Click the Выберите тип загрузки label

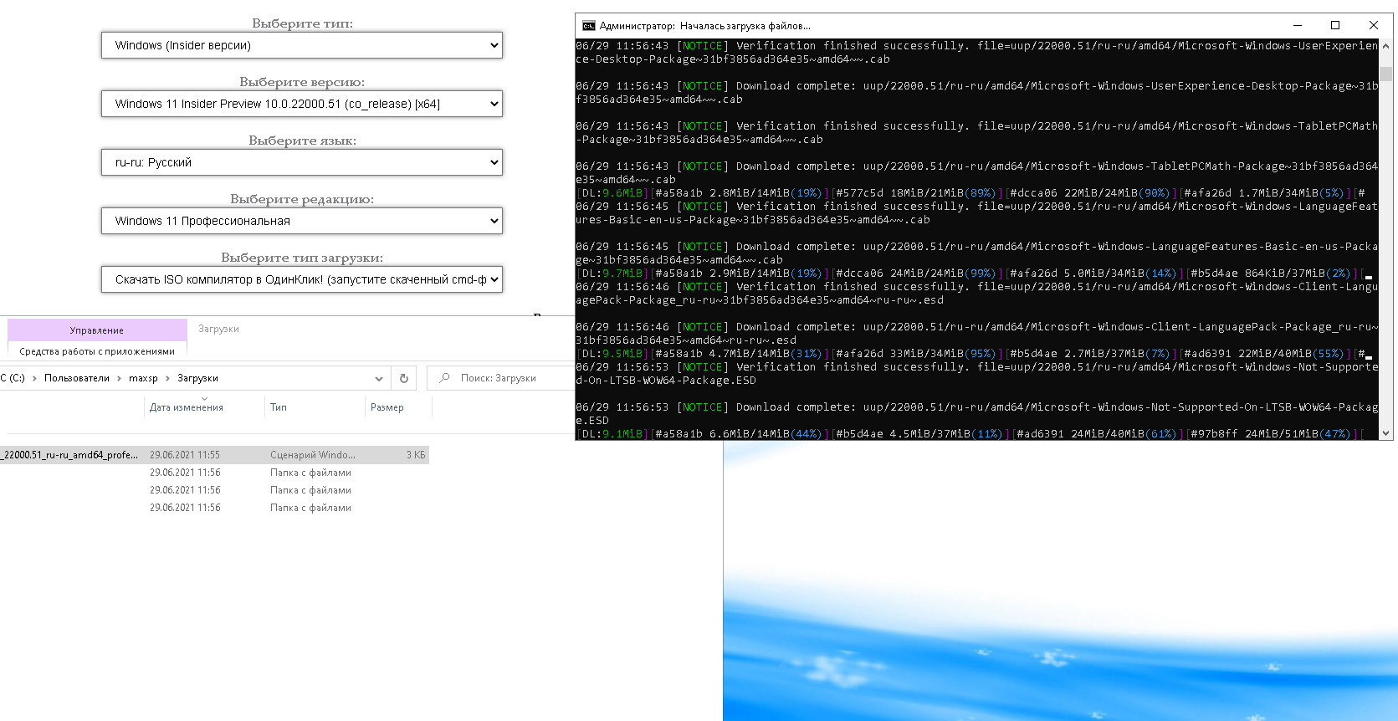click(x=302, y=258)
